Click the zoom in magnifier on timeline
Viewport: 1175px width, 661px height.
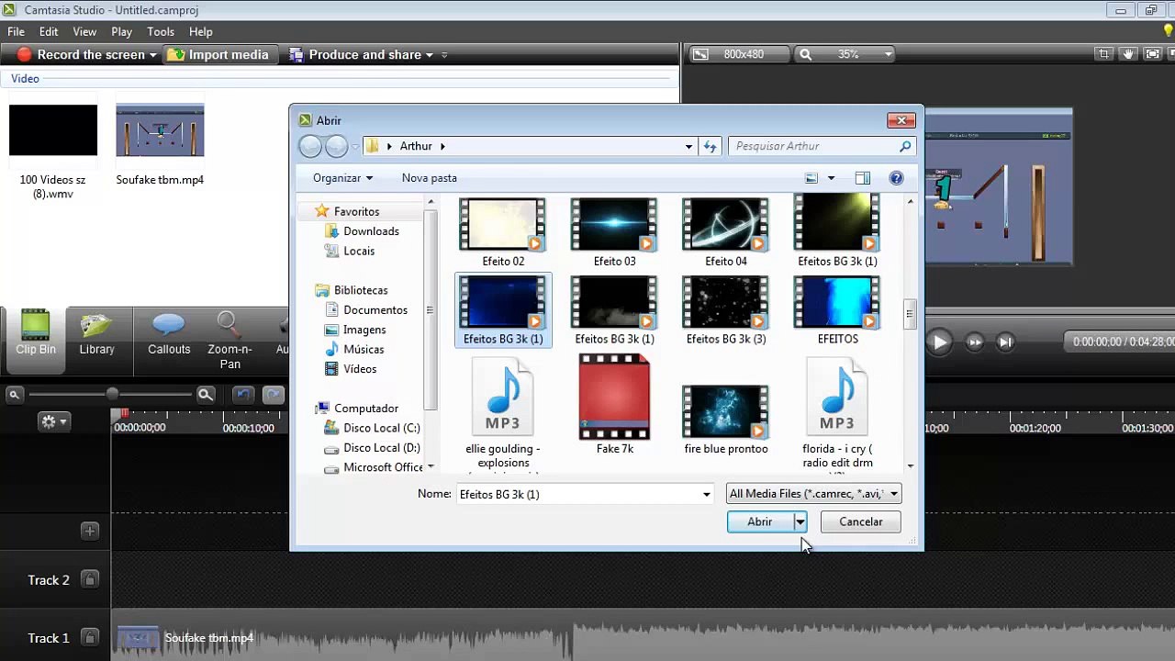click(x=206, y=395)
